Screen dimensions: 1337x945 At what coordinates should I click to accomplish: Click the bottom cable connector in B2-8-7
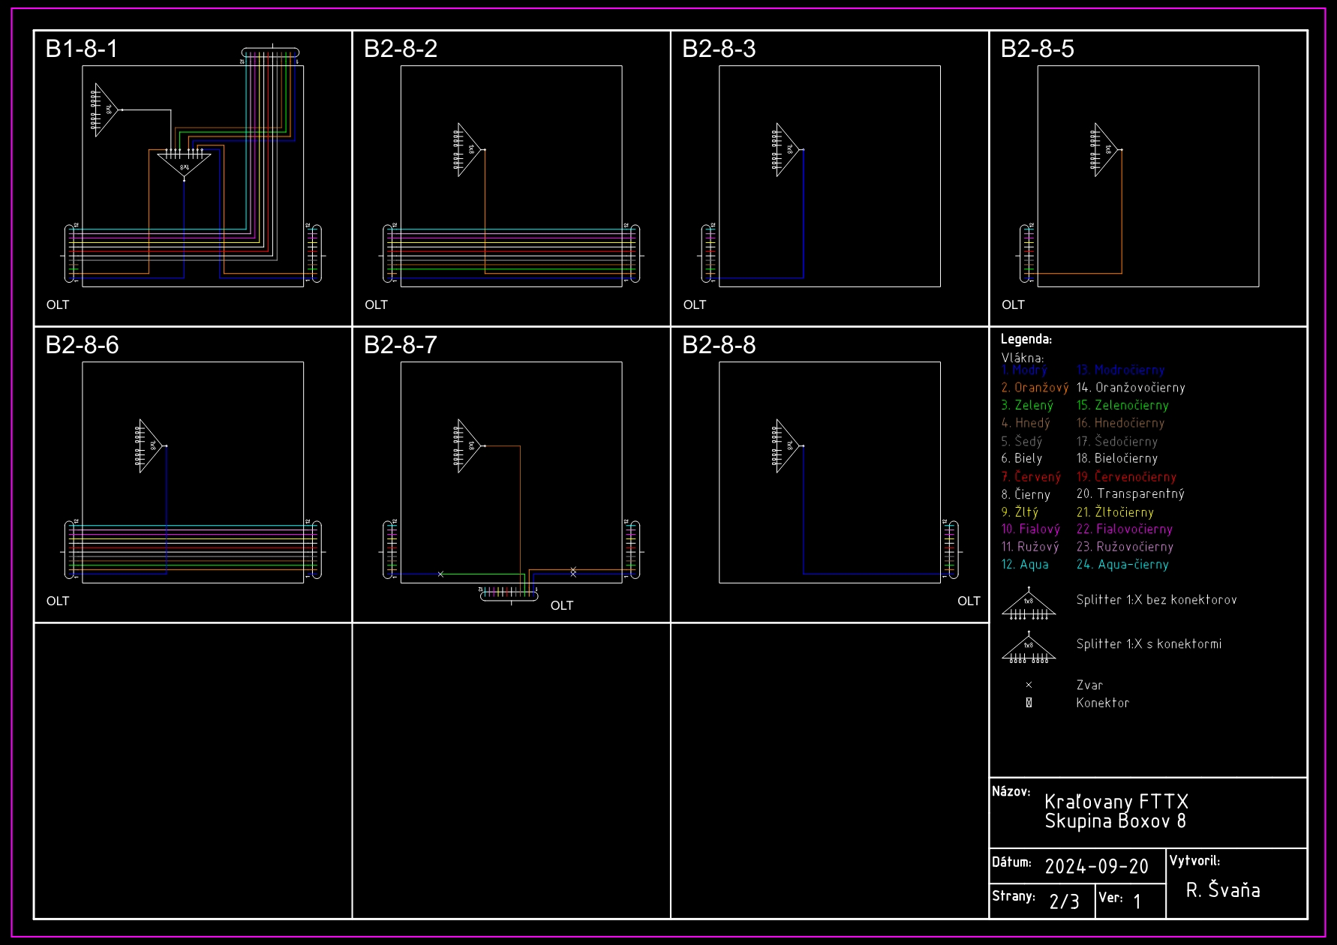(x=509, y=594)
